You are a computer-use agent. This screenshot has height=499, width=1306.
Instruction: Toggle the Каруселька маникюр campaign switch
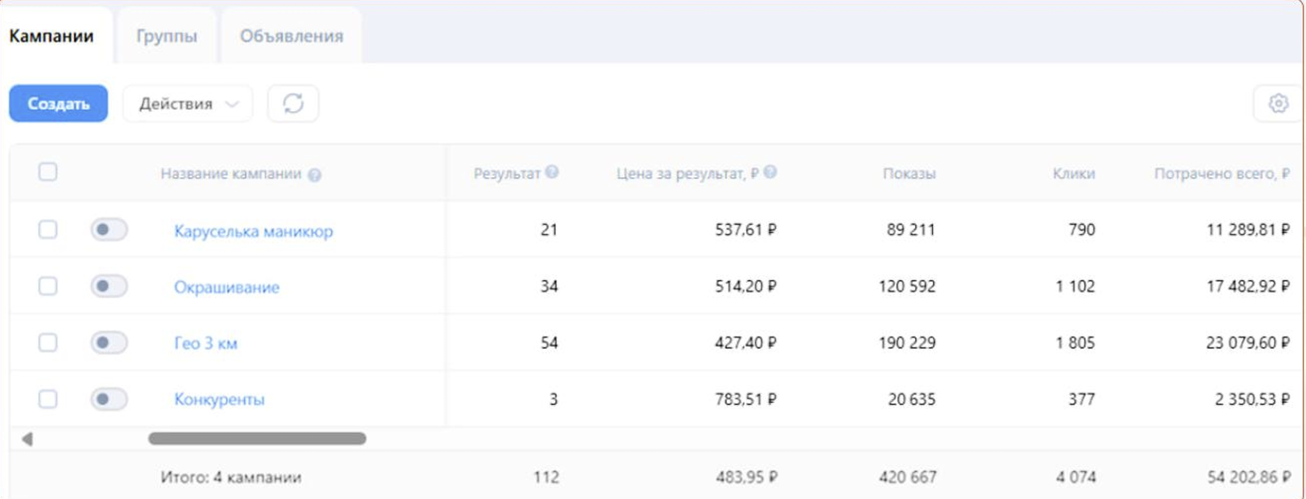click(x=109, y=229)
